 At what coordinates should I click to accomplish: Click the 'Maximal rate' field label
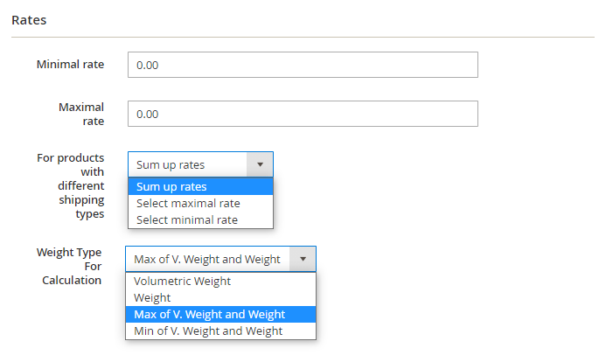point(81,114)
